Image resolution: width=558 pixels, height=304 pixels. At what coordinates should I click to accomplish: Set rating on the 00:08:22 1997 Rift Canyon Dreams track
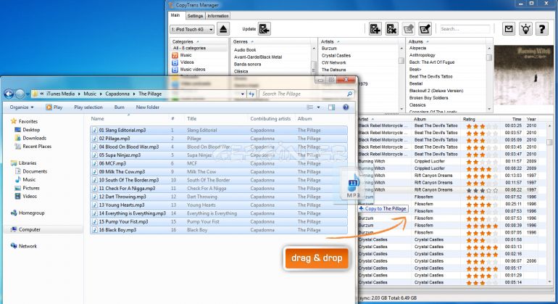(482, 190)
